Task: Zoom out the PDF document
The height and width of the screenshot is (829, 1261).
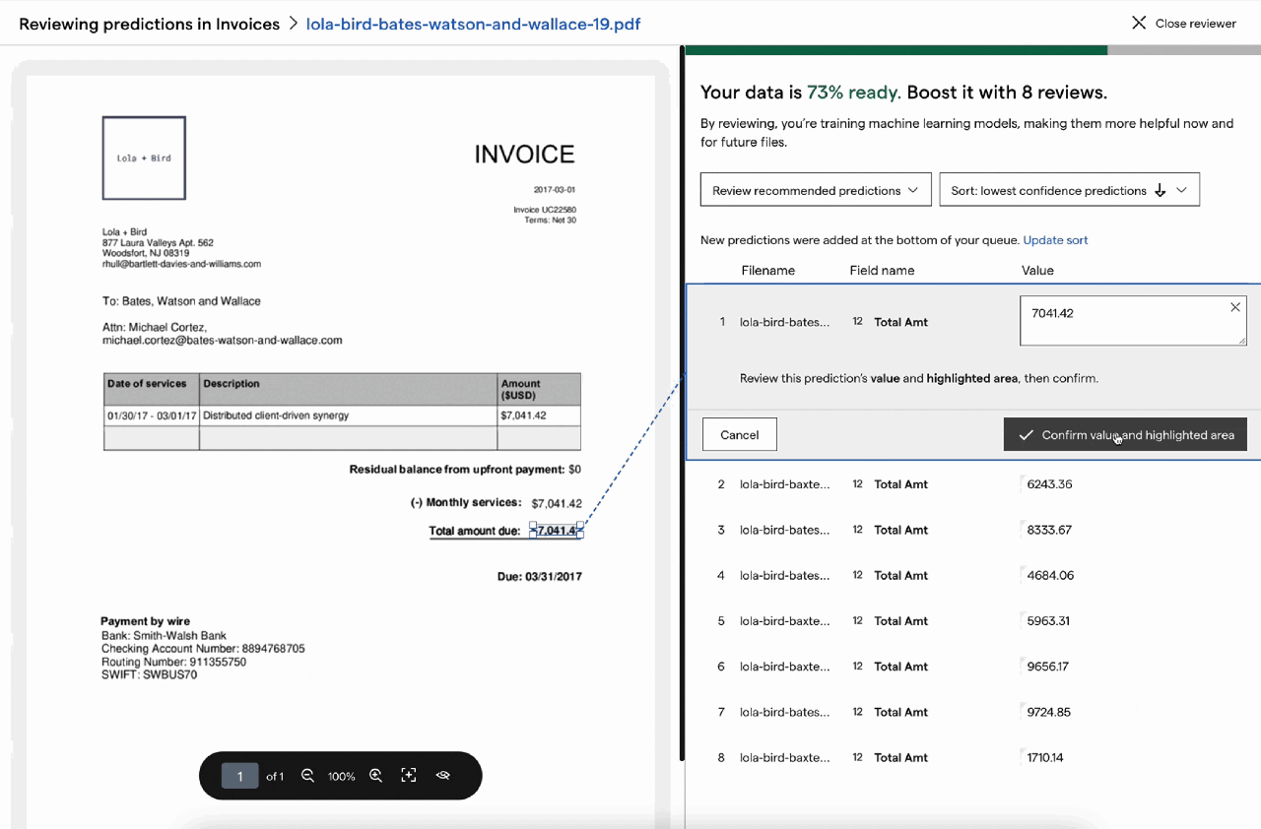Action: pyautogui.click(x=307, y=776)
